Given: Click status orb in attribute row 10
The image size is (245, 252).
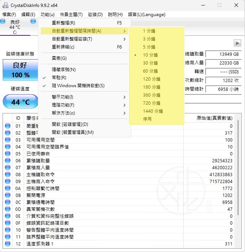Looking at the screenshot, I should pyautogui.click(x=8, y=230).
